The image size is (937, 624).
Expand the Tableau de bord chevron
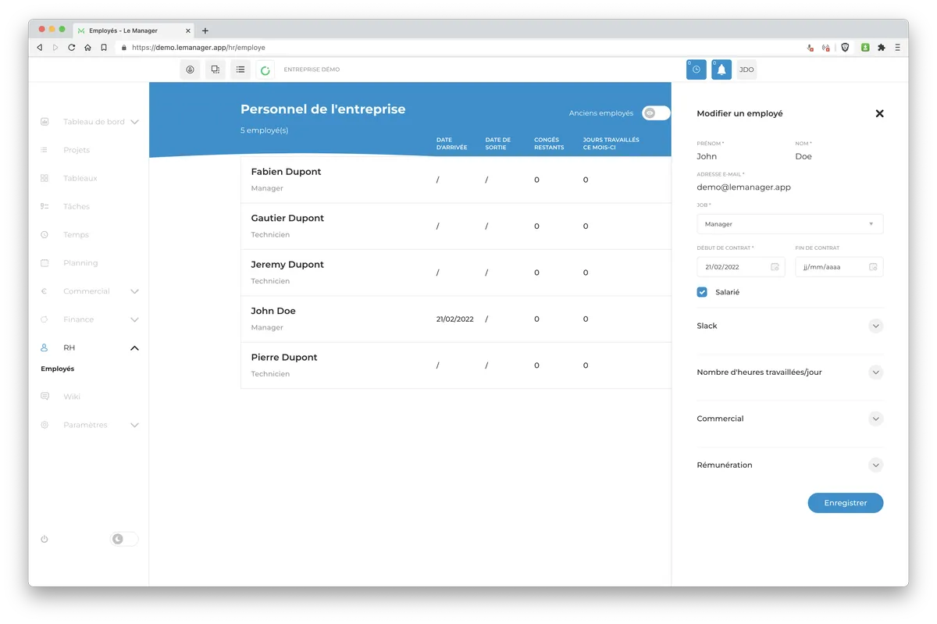[134, 122]
